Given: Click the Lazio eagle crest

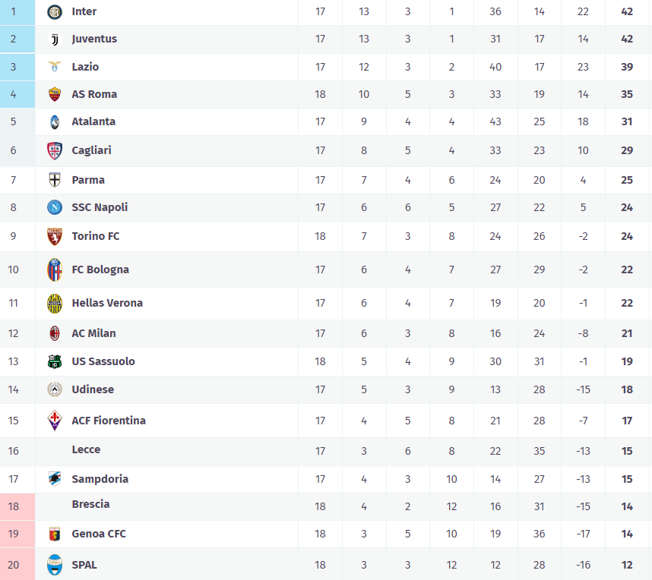Looking at the screenshot, I should pos(54,67).
